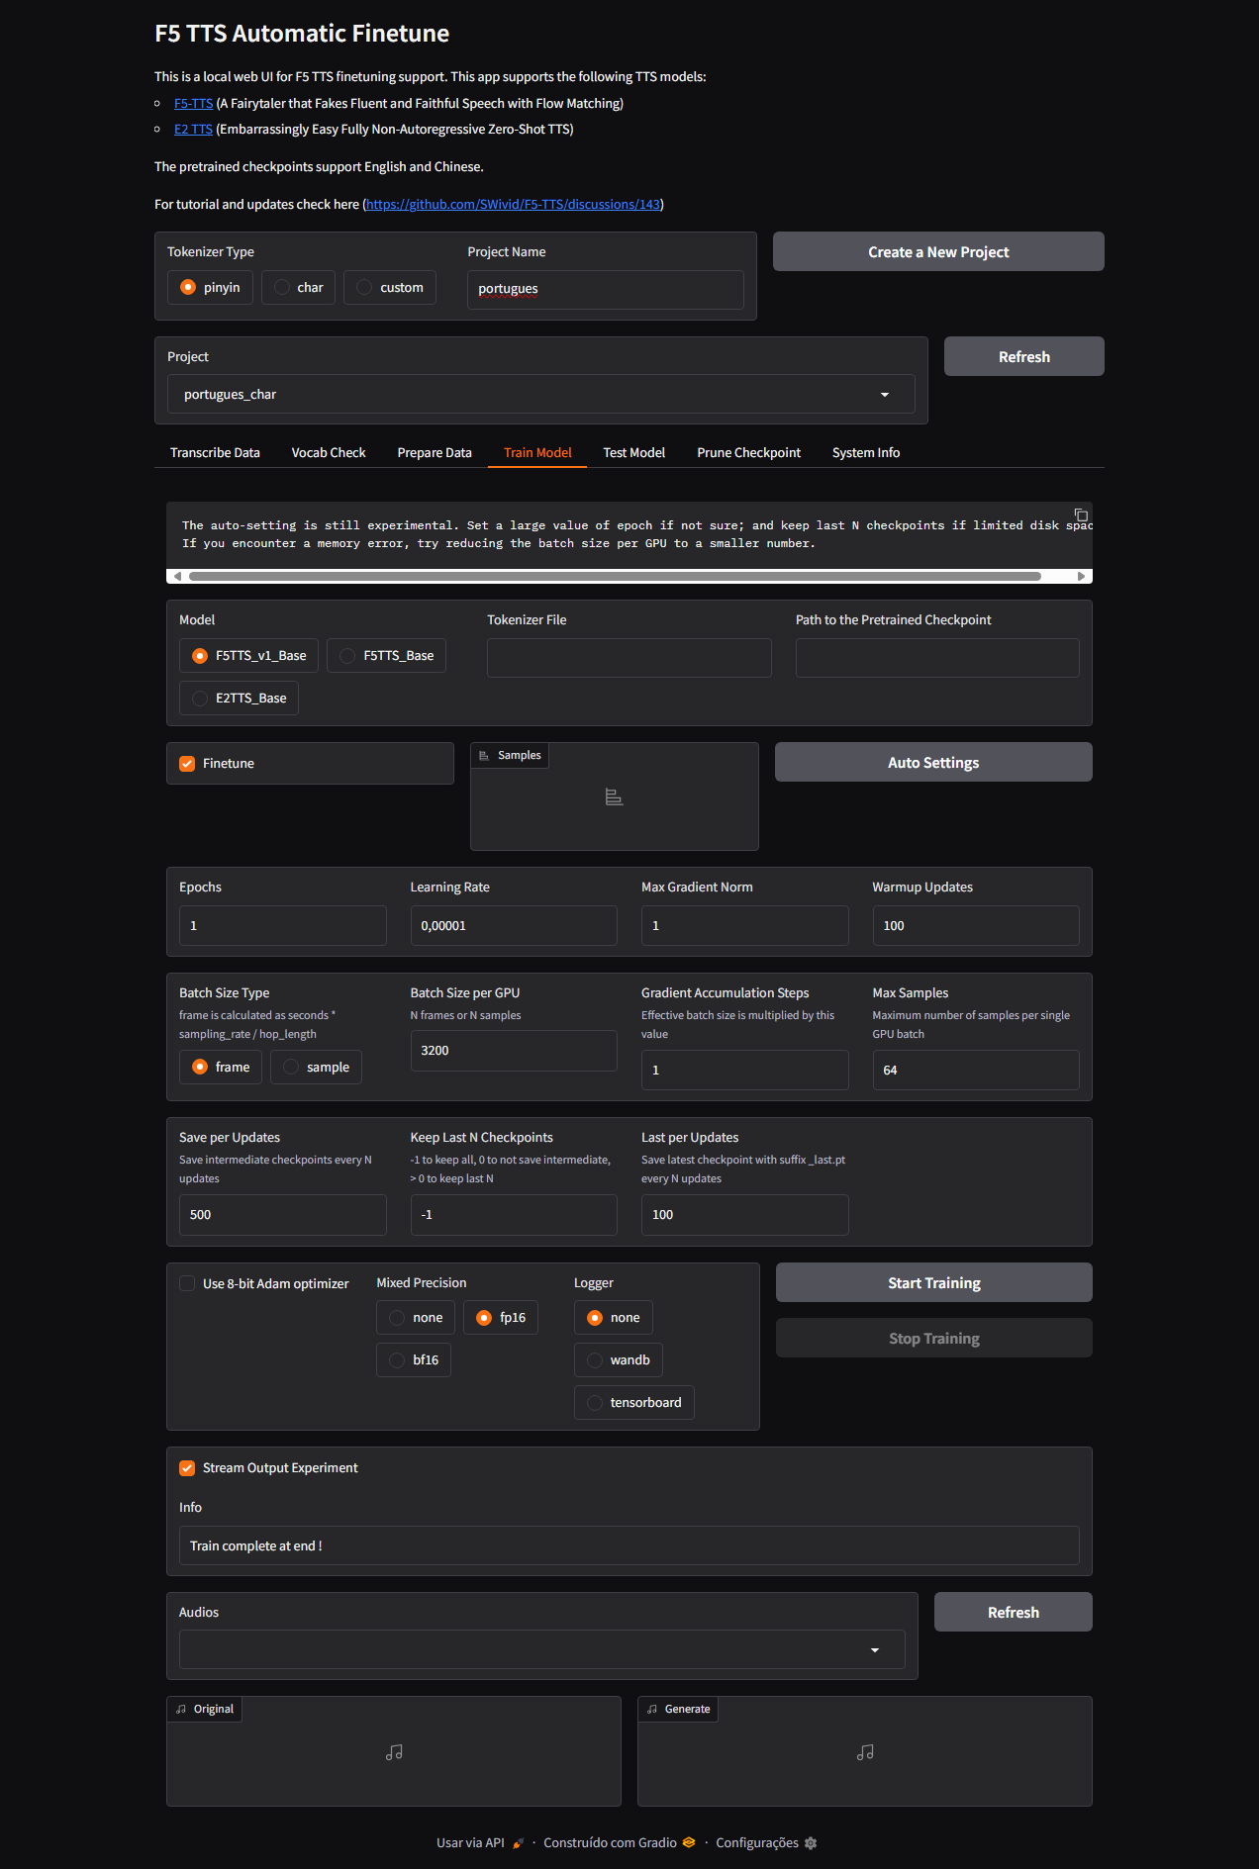Open Configurações gear icon in footer
1259x1869 pixels.
(x=811, y=1843)
